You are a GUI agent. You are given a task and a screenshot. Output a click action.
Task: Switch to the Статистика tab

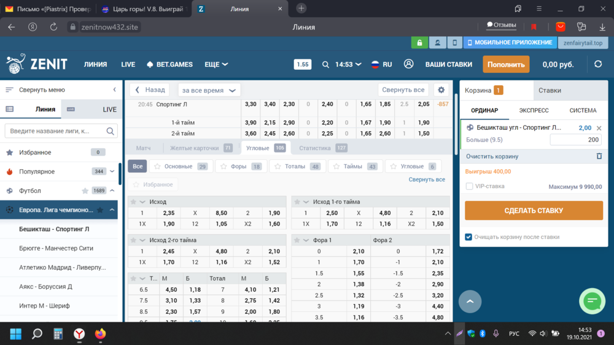pyautogui.click(x=323, y=148)
